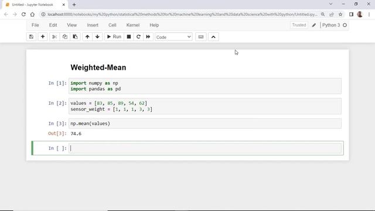The width and height of the screenshot is (375, 211).
Task: Go to browser home page
Action: (x=33, y=14)
